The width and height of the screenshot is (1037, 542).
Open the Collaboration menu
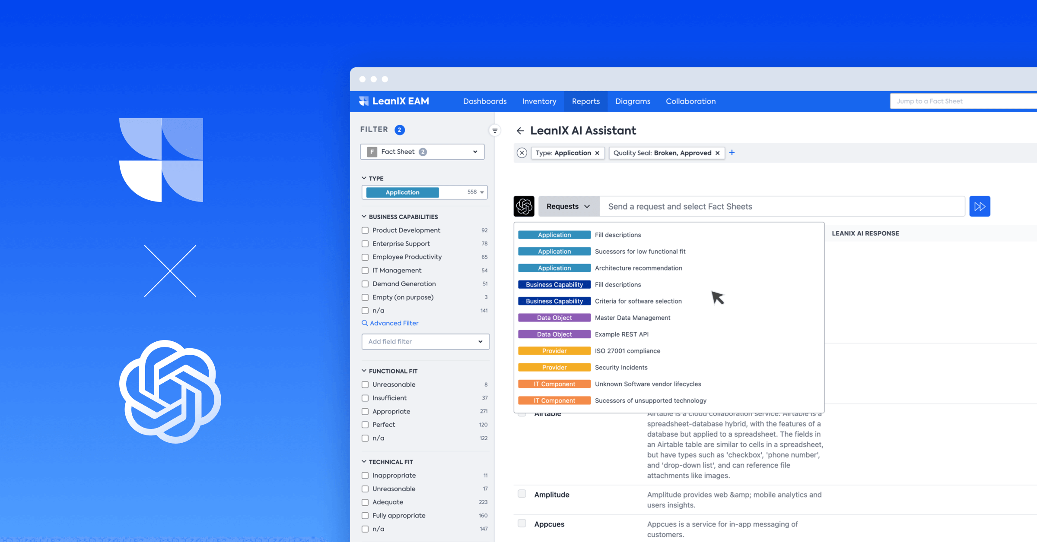pyautogui.click(x=690, y=101)
